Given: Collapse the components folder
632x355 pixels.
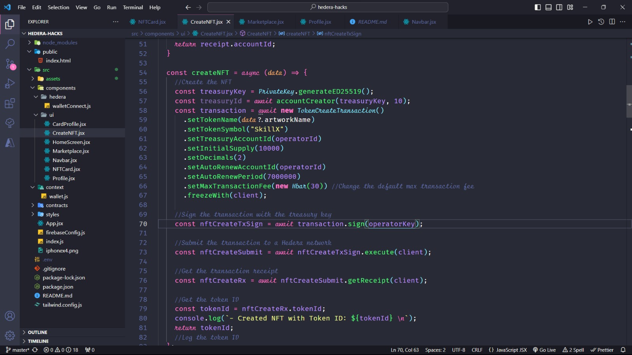Looking at the screenshot, I should pos(60,88).
